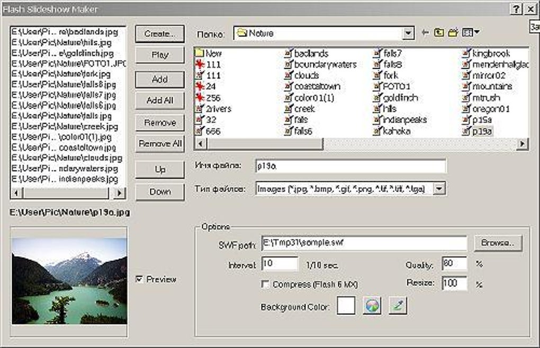
Task: Click the white background color swatch
Action: click(346, 306)
